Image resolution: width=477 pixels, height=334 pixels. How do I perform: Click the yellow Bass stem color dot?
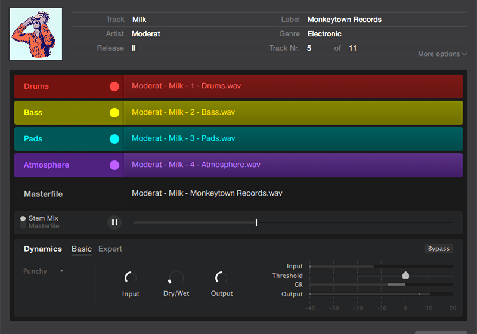(x=114, y=113)
